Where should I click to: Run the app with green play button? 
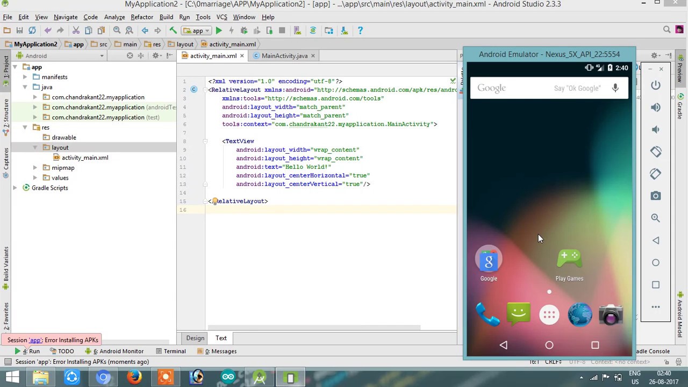coord(219,31)
